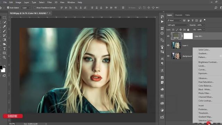
Task: Filter layers by text type
Action: (x=193, y=20)
